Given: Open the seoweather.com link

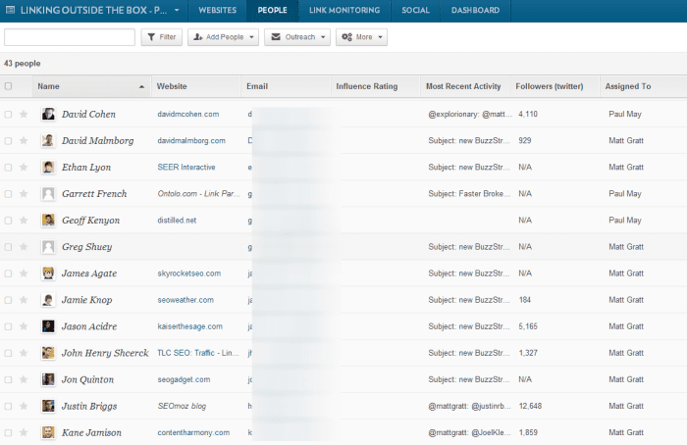Looking at the screenshot, I should tap(185, 300).
